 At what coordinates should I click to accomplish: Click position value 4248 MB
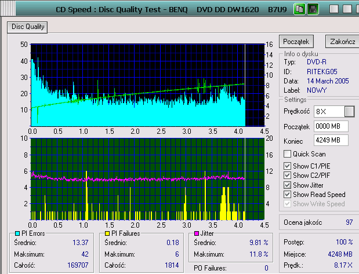pos(340,254)
